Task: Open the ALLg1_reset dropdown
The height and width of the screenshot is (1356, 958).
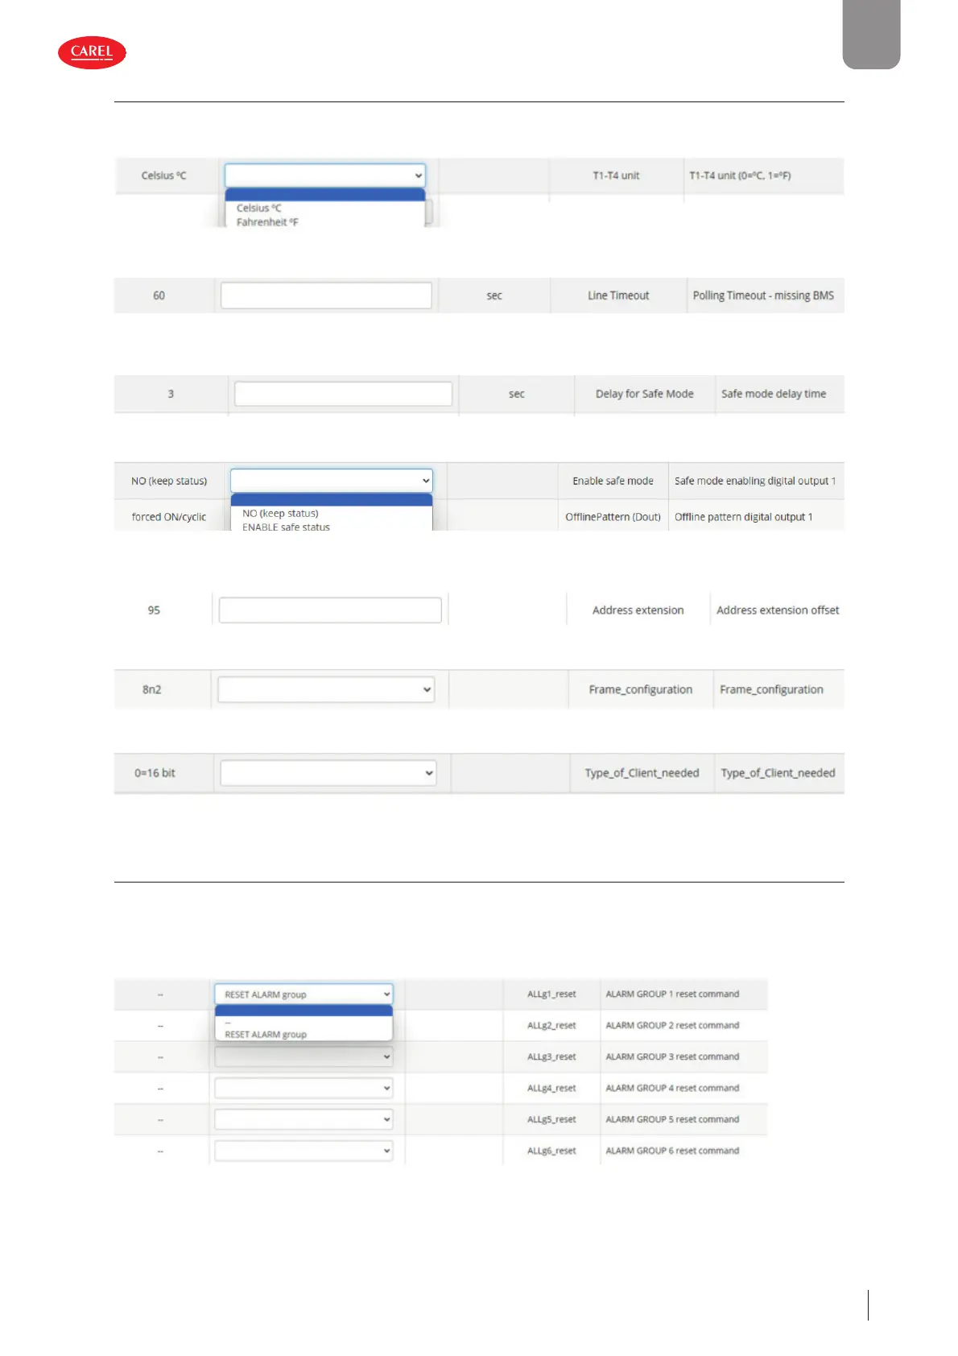Action: (304, 994)
